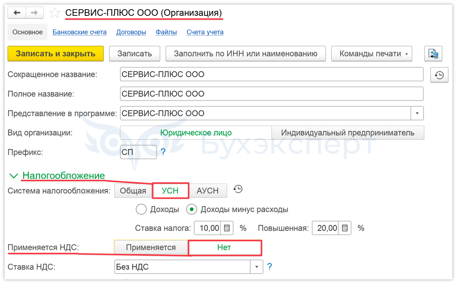The width and height of the screenshot is (457, 284).
Task: Go forward with the right arrow button
Action: [x=34, y=13]
